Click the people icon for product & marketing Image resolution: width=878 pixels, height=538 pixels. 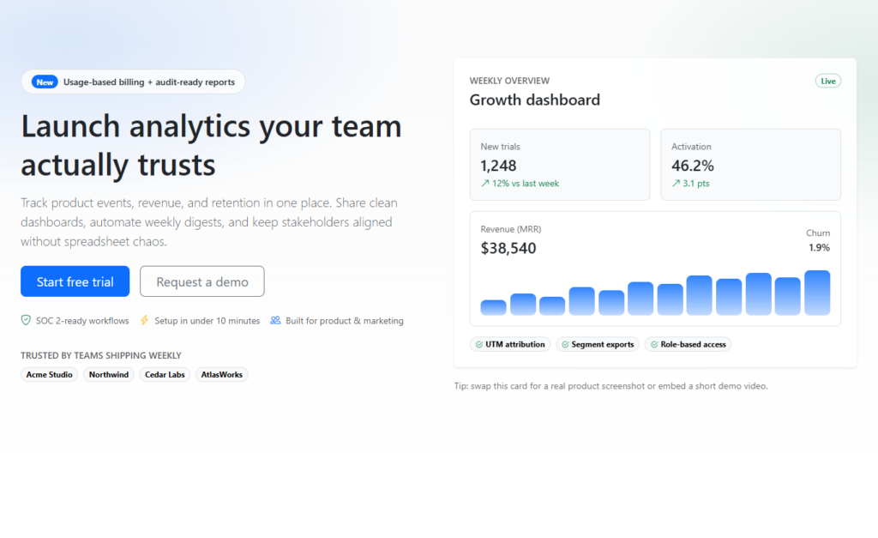click(275, 321)
